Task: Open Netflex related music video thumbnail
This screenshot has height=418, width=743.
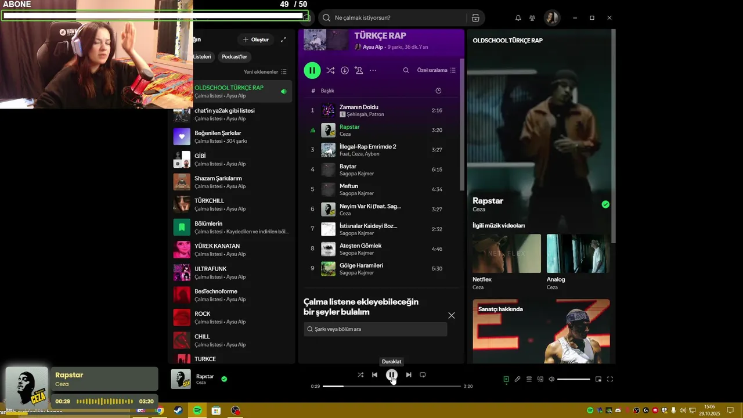Action: [x=507, y=254]
